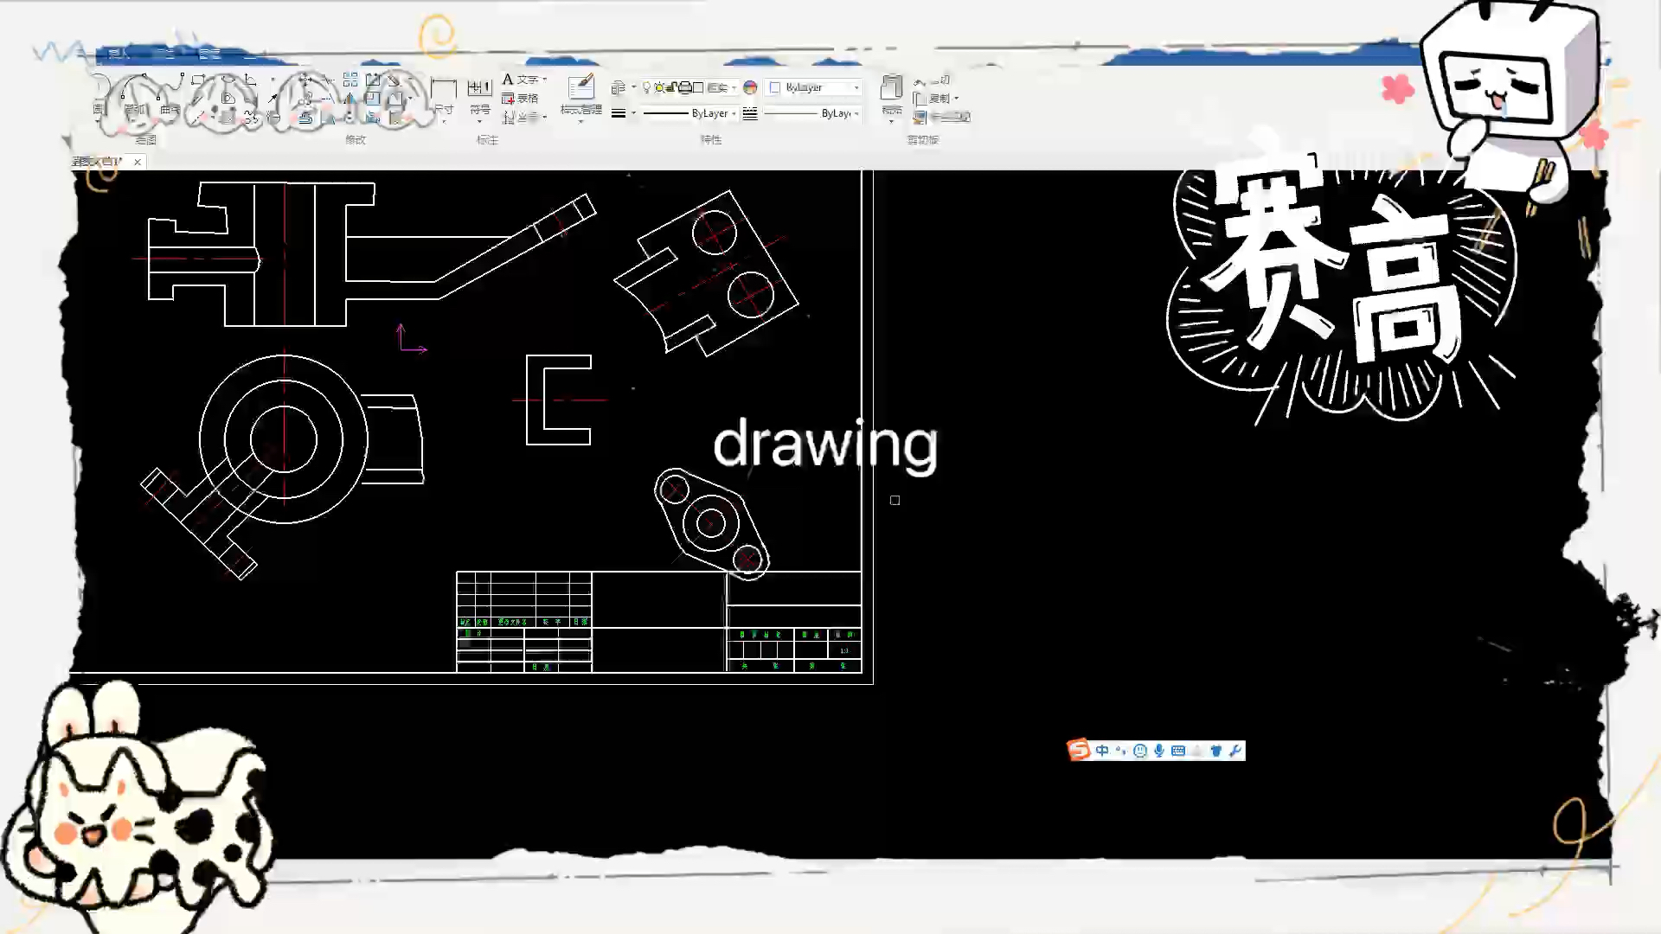The height and width of the screenshot is (934, 1661).
Task: Click the color wheel icon
Action: (x=750, y=87)
